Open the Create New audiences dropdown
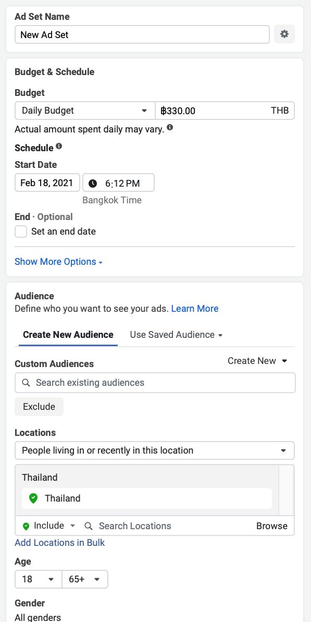Viewport: 311px width, 622px height. pos(257,361)
